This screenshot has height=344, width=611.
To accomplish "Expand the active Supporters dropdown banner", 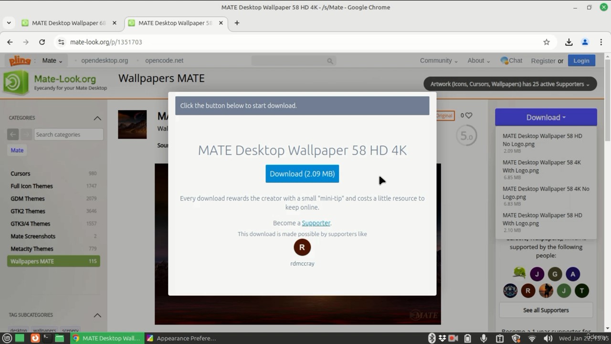I will coord(510,84).
